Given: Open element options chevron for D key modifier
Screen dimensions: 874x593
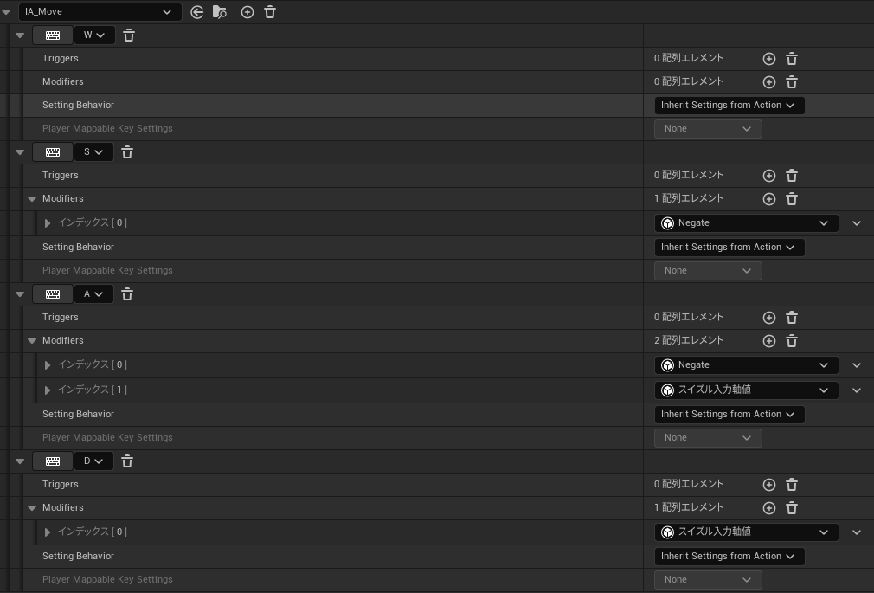Looking at the screenshot, I should point(857,532).
